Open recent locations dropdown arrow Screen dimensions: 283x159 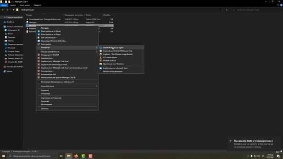coord(11,10)
